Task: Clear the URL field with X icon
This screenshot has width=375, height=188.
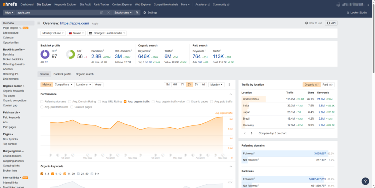Action: (x=108, y=13)
